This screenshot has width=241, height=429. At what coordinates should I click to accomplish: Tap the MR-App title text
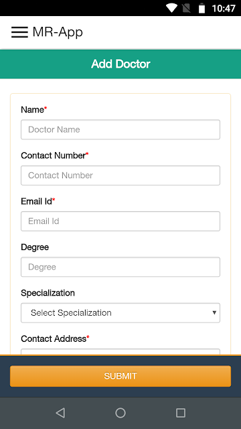(58, 32)
